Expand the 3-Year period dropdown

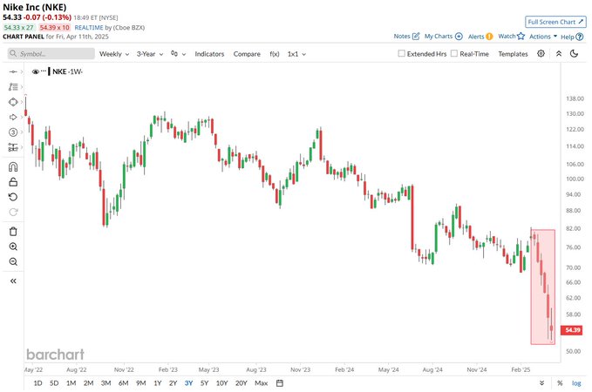pyautogui.click(x=151, y=54)
